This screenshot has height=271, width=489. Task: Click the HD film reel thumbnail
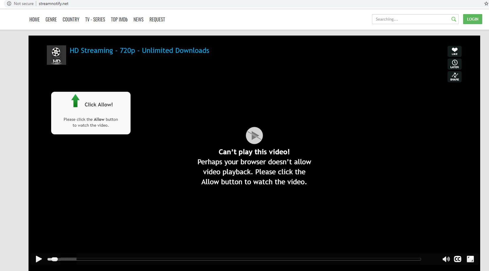click(56, 55)
